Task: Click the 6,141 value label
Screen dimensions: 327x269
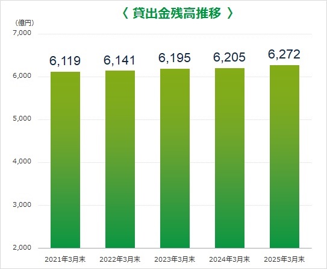Action: pyautogui.click(x=120, y=60)
